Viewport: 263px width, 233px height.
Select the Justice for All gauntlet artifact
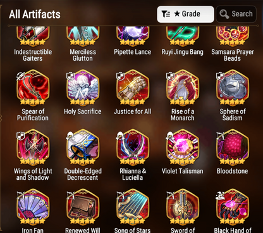[133, 87]
